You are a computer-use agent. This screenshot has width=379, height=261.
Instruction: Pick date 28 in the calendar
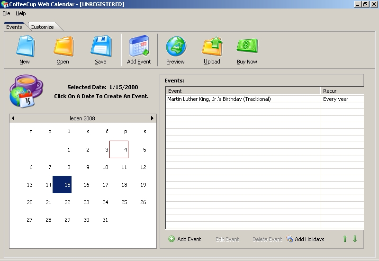[x=48, y=220]
